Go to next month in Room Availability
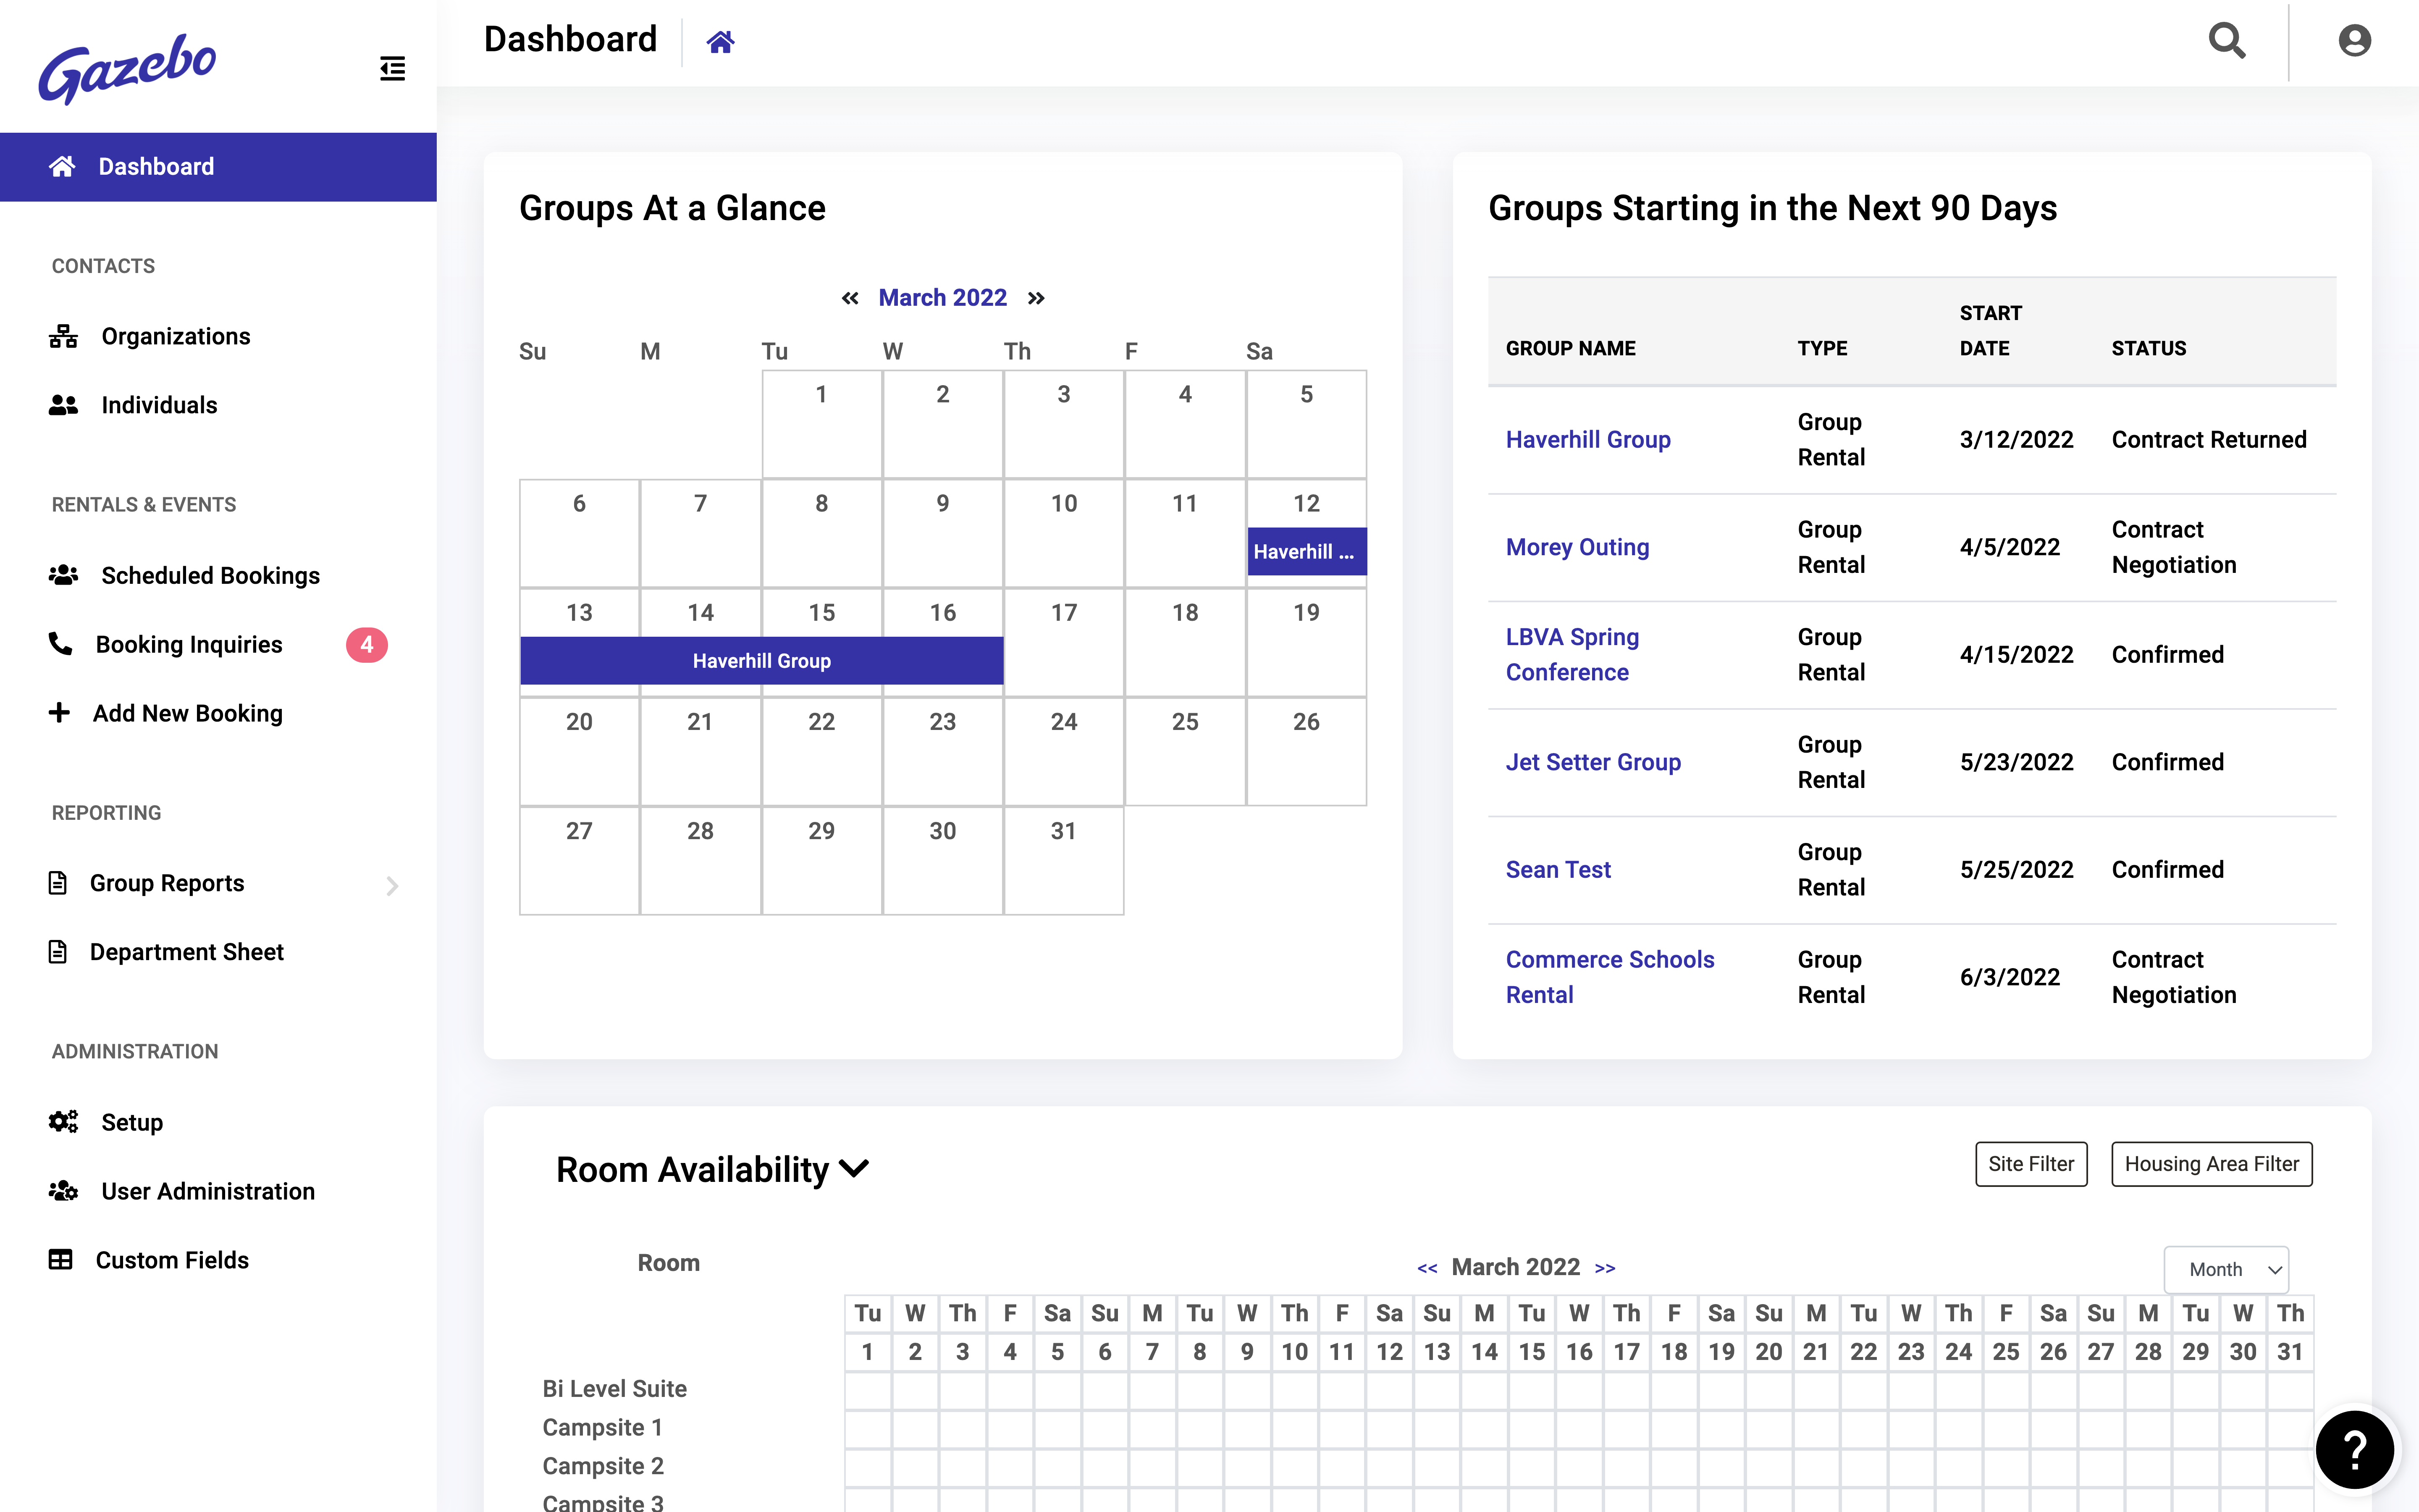 pyautogui.click(x=1606, y=1268)
